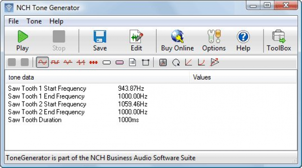Select the impulse waveform icon
Image resolution: width=302 pixels, height=168 pixels.
[93, 62]
